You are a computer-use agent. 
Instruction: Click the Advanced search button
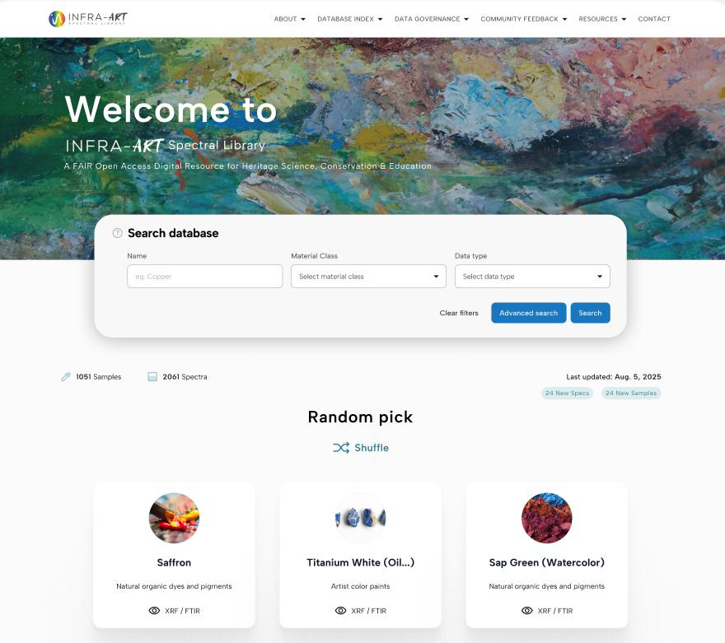tap(528, 313)
